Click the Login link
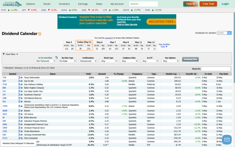The width and height of the screenshot is (235, 147). coord(225,4)
